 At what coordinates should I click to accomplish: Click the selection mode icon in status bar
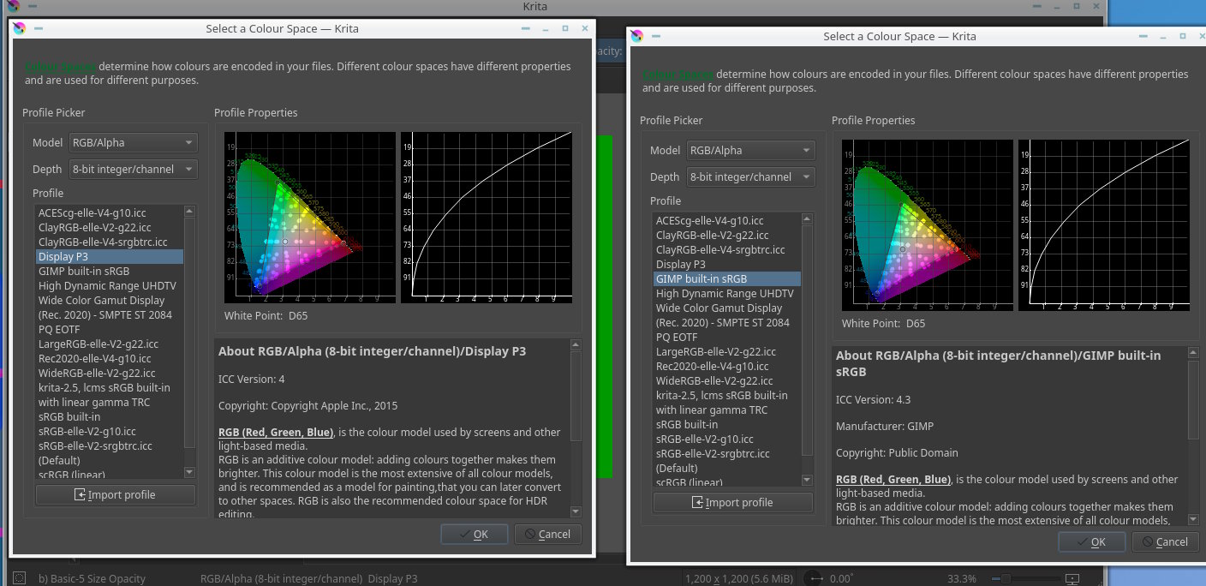coord(20,578)
